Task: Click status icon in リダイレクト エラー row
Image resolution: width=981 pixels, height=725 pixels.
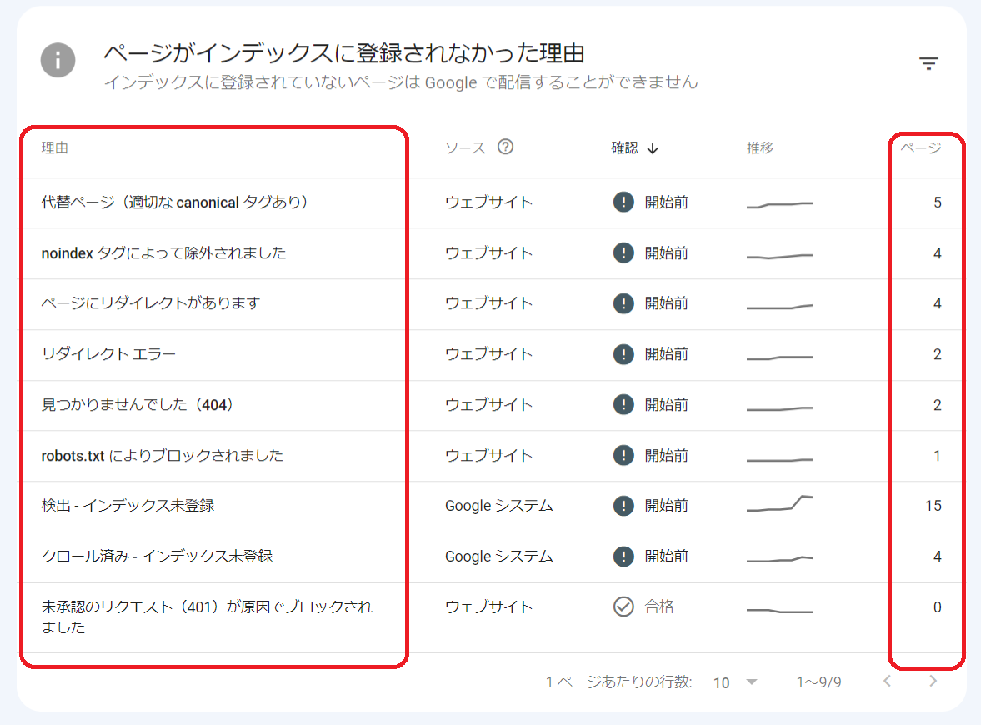Action: [x=623, y=354]
